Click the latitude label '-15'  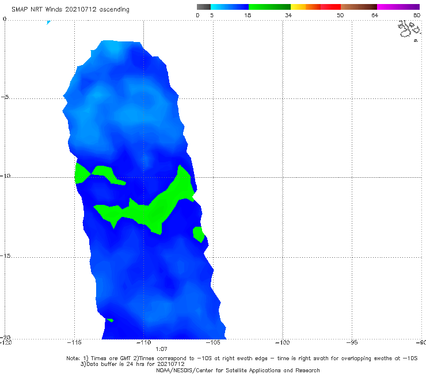[x=5, y=256]
